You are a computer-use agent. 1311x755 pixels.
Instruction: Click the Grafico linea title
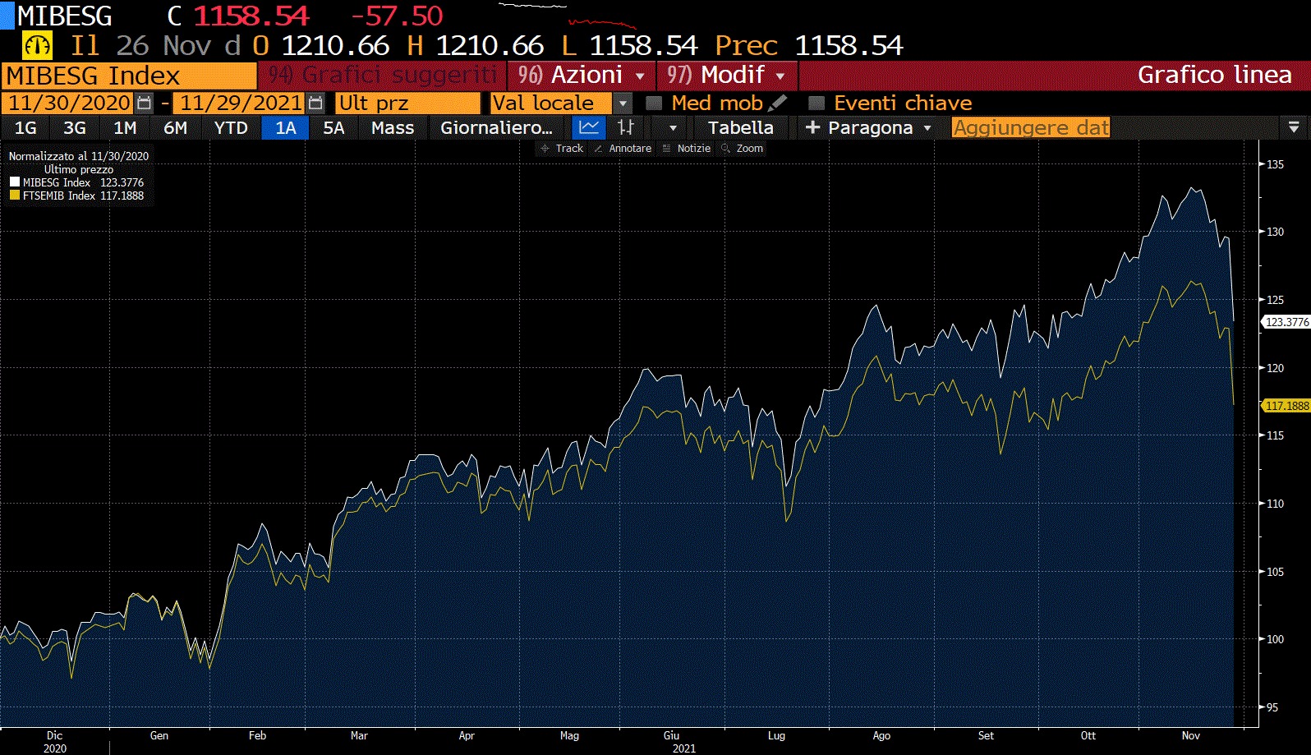click(1214, 75)
